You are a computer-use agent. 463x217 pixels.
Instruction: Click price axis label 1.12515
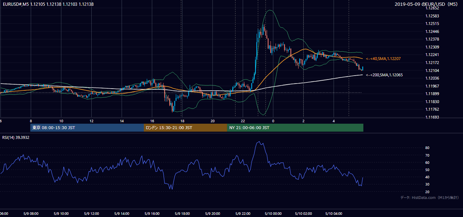(x=432, y=24)
